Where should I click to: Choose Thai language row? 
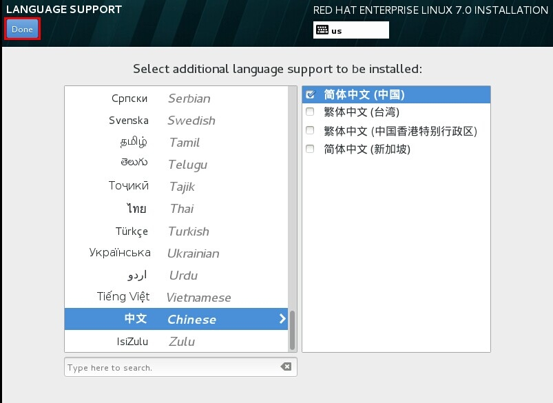(x=176, y=209)
